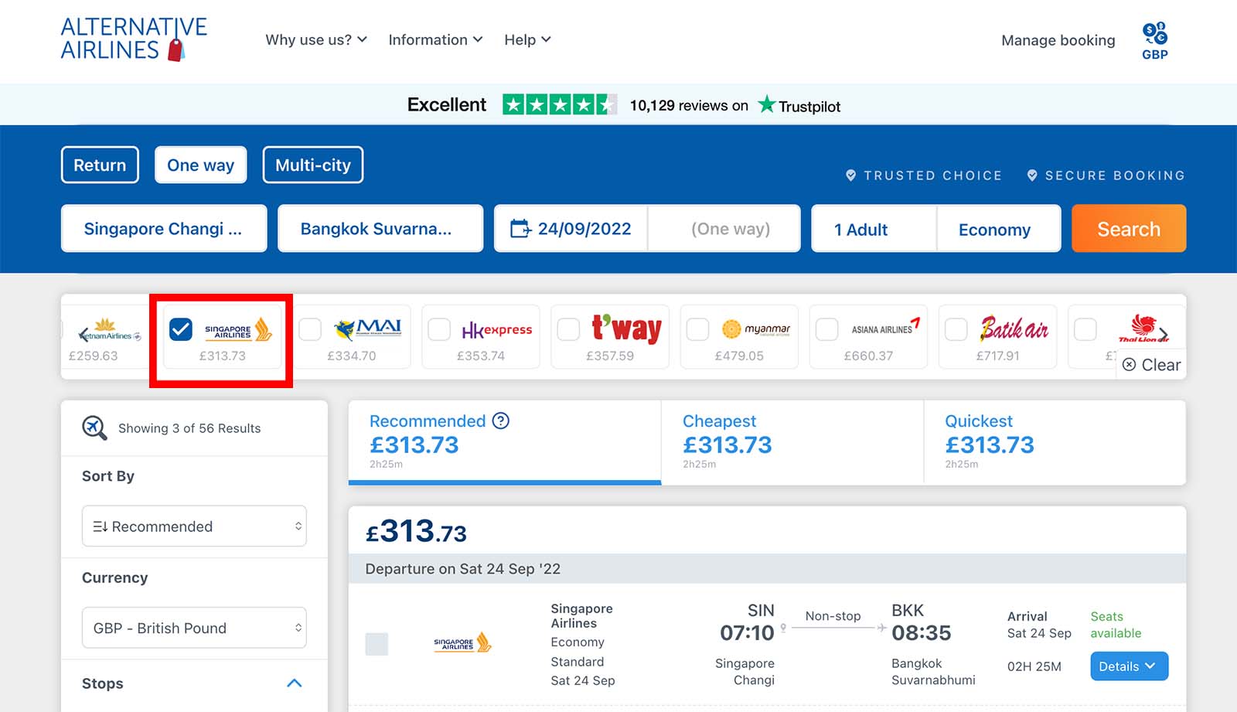Screen dimensions: 1237x712
Task: Open the Manage booking link
Action: coord(1058,40)
